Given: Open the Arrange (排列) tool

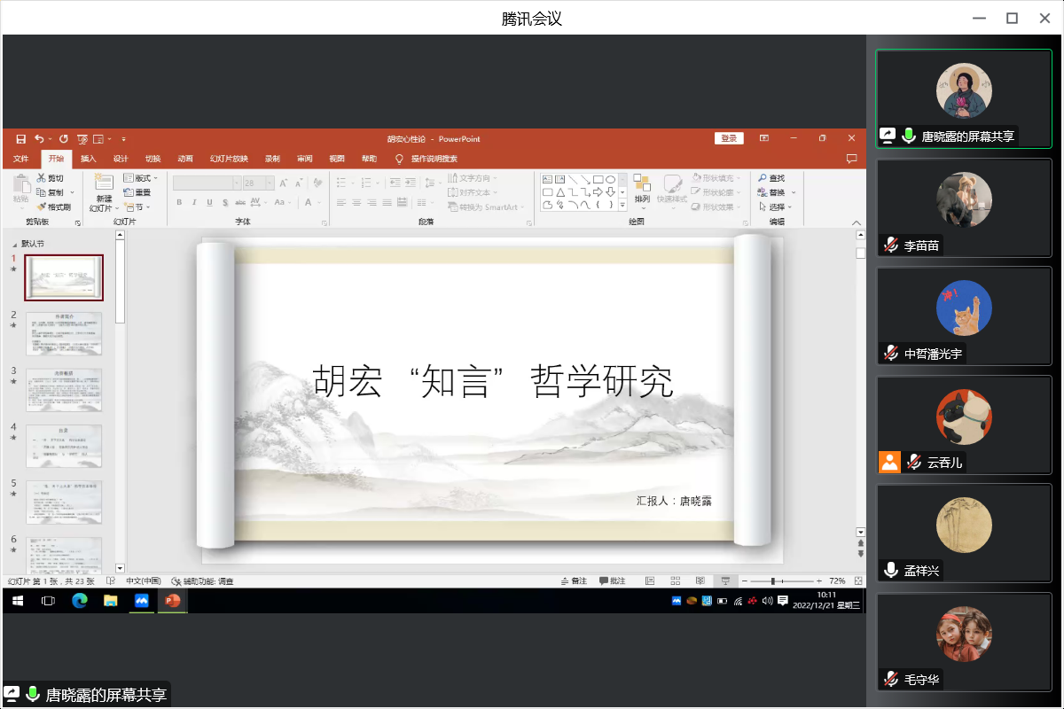Looking at the screenshot, I should 641,189.
